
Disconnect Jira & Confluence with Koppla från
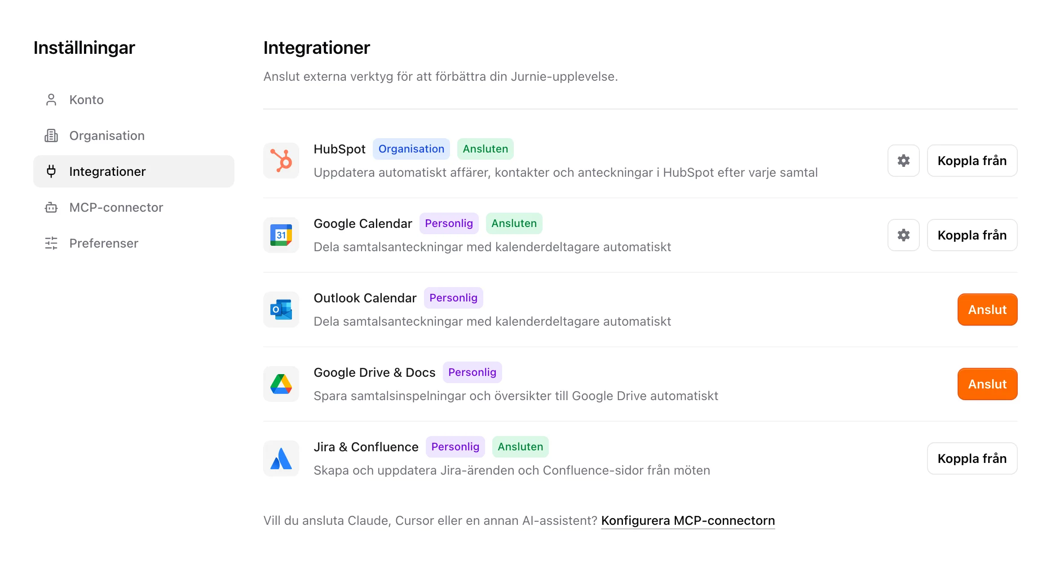[972, 458]
